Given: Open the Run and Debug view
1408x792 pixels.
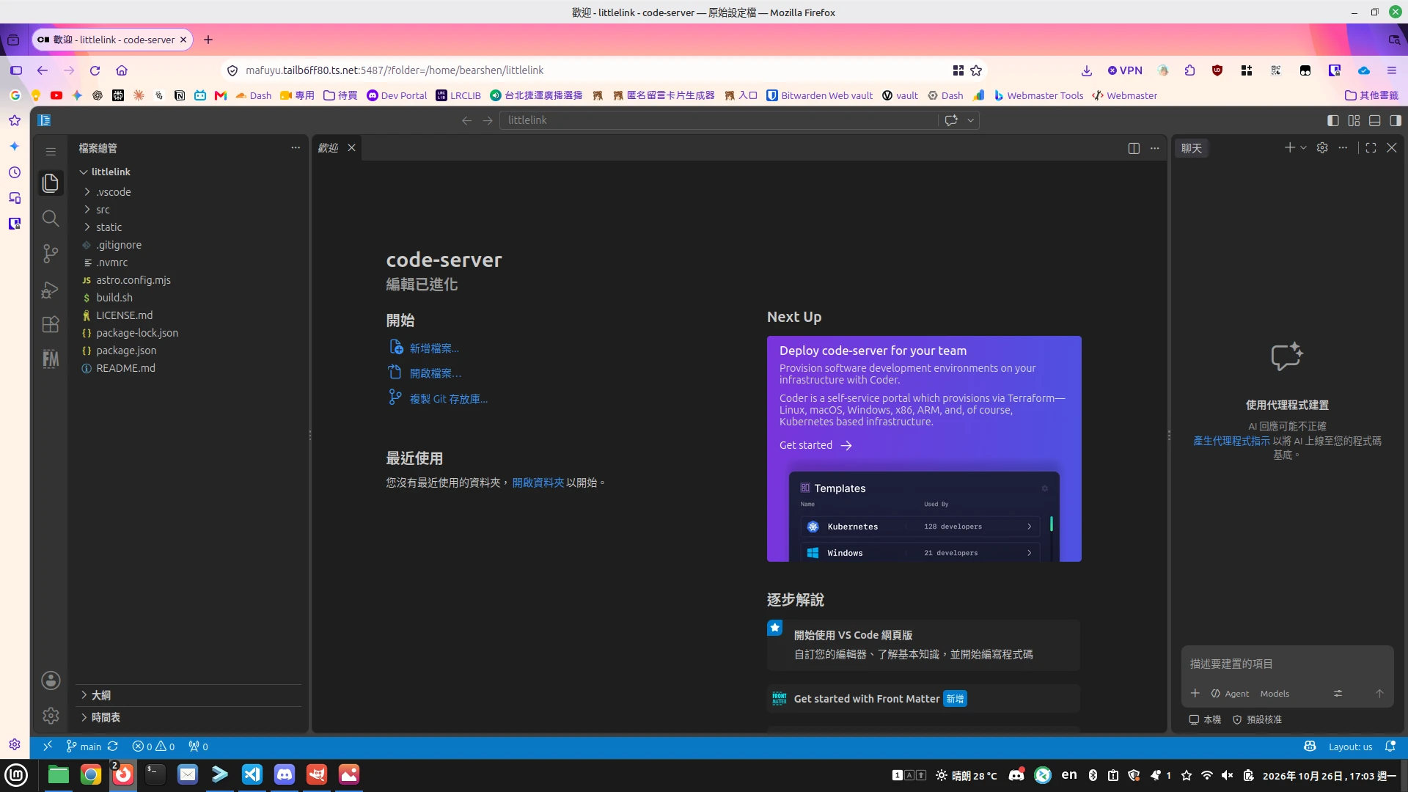Looking at the screenshot, I should click(51, 290).
